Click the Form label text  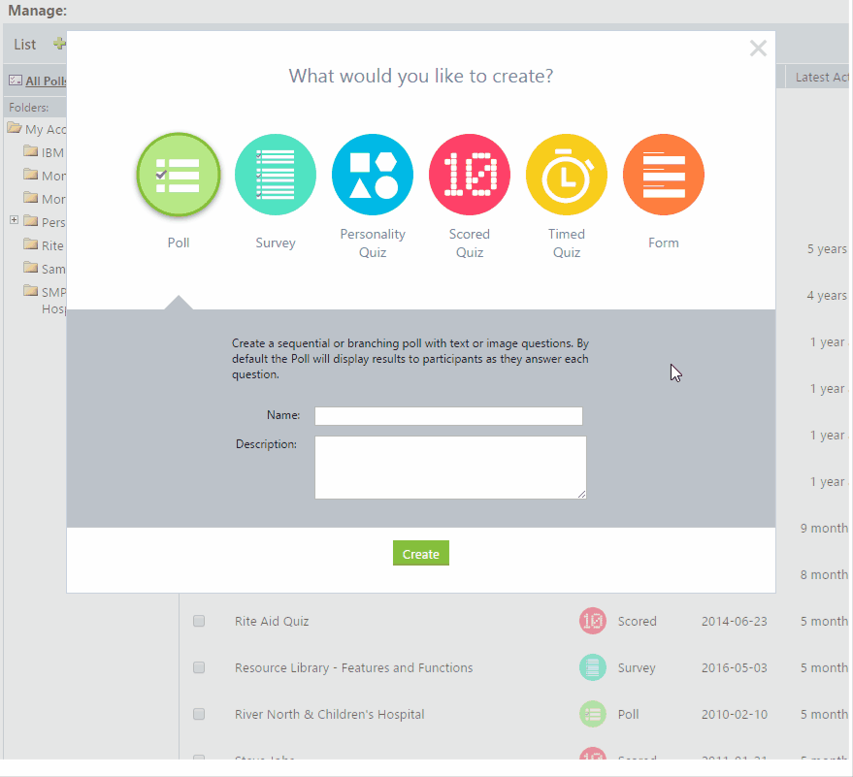pyautogui.click(x=664, y=243)
